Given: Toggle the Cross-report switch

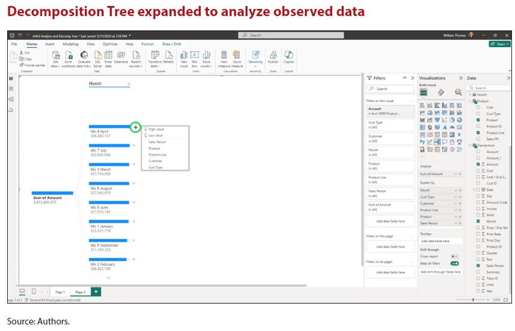Looking at the screenshot, I should [455, 256].
